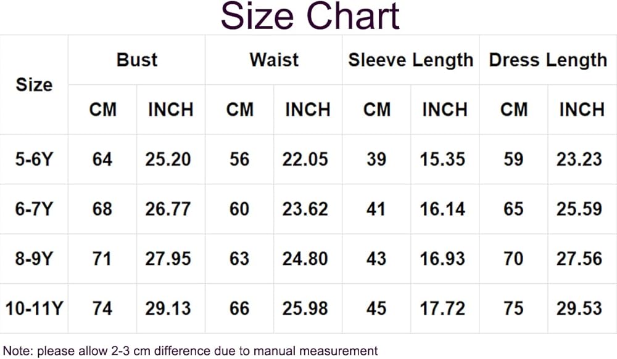Click the Waist column header
The image size is (617, 359).
point(273,60)
